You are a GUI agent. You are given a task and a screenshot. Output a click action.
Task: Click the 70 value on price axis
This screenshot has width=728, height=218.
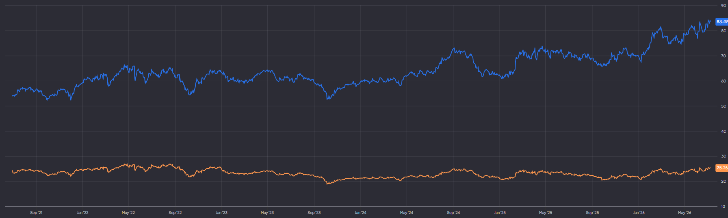point(723,56)
